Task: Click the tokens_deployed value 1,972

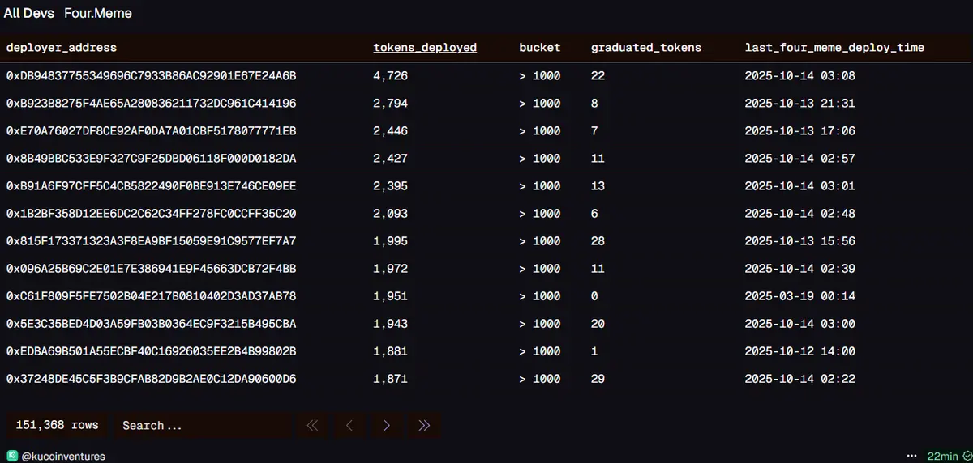Action: pos(390,269)
